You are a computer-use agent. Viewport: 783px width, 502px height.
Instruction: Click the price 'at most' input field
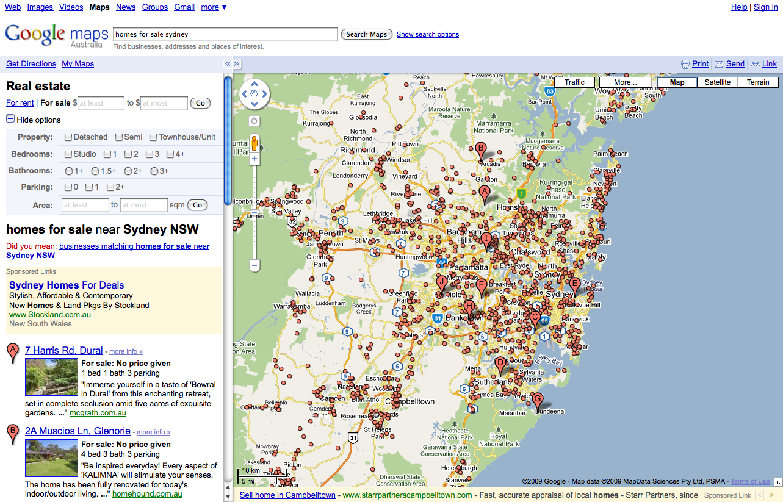[x=164, y=103]
